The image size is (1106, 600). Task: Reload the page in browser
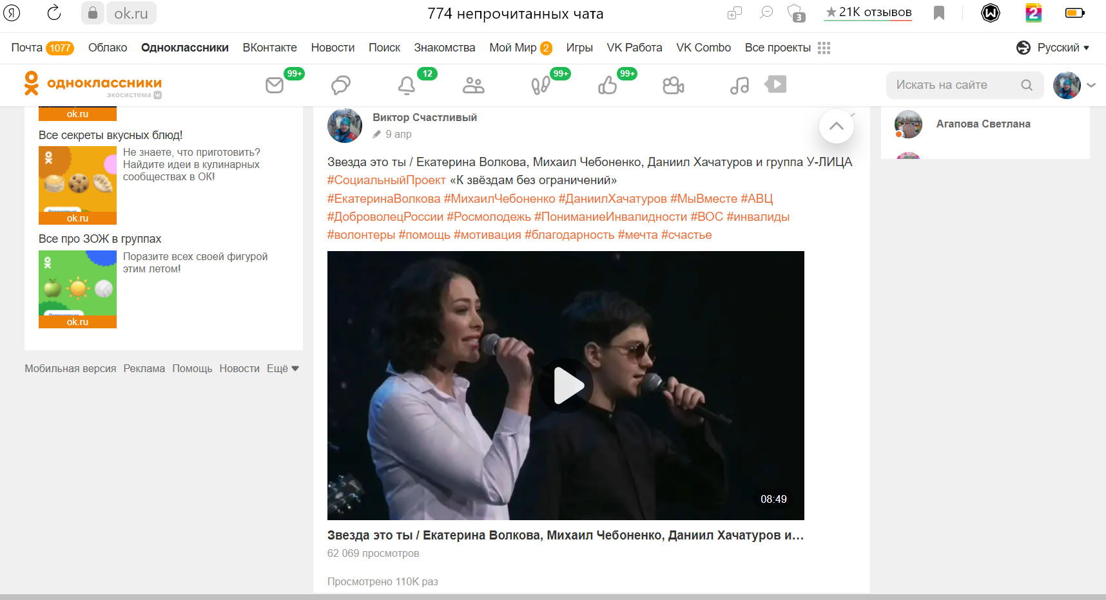click(54, 13)
